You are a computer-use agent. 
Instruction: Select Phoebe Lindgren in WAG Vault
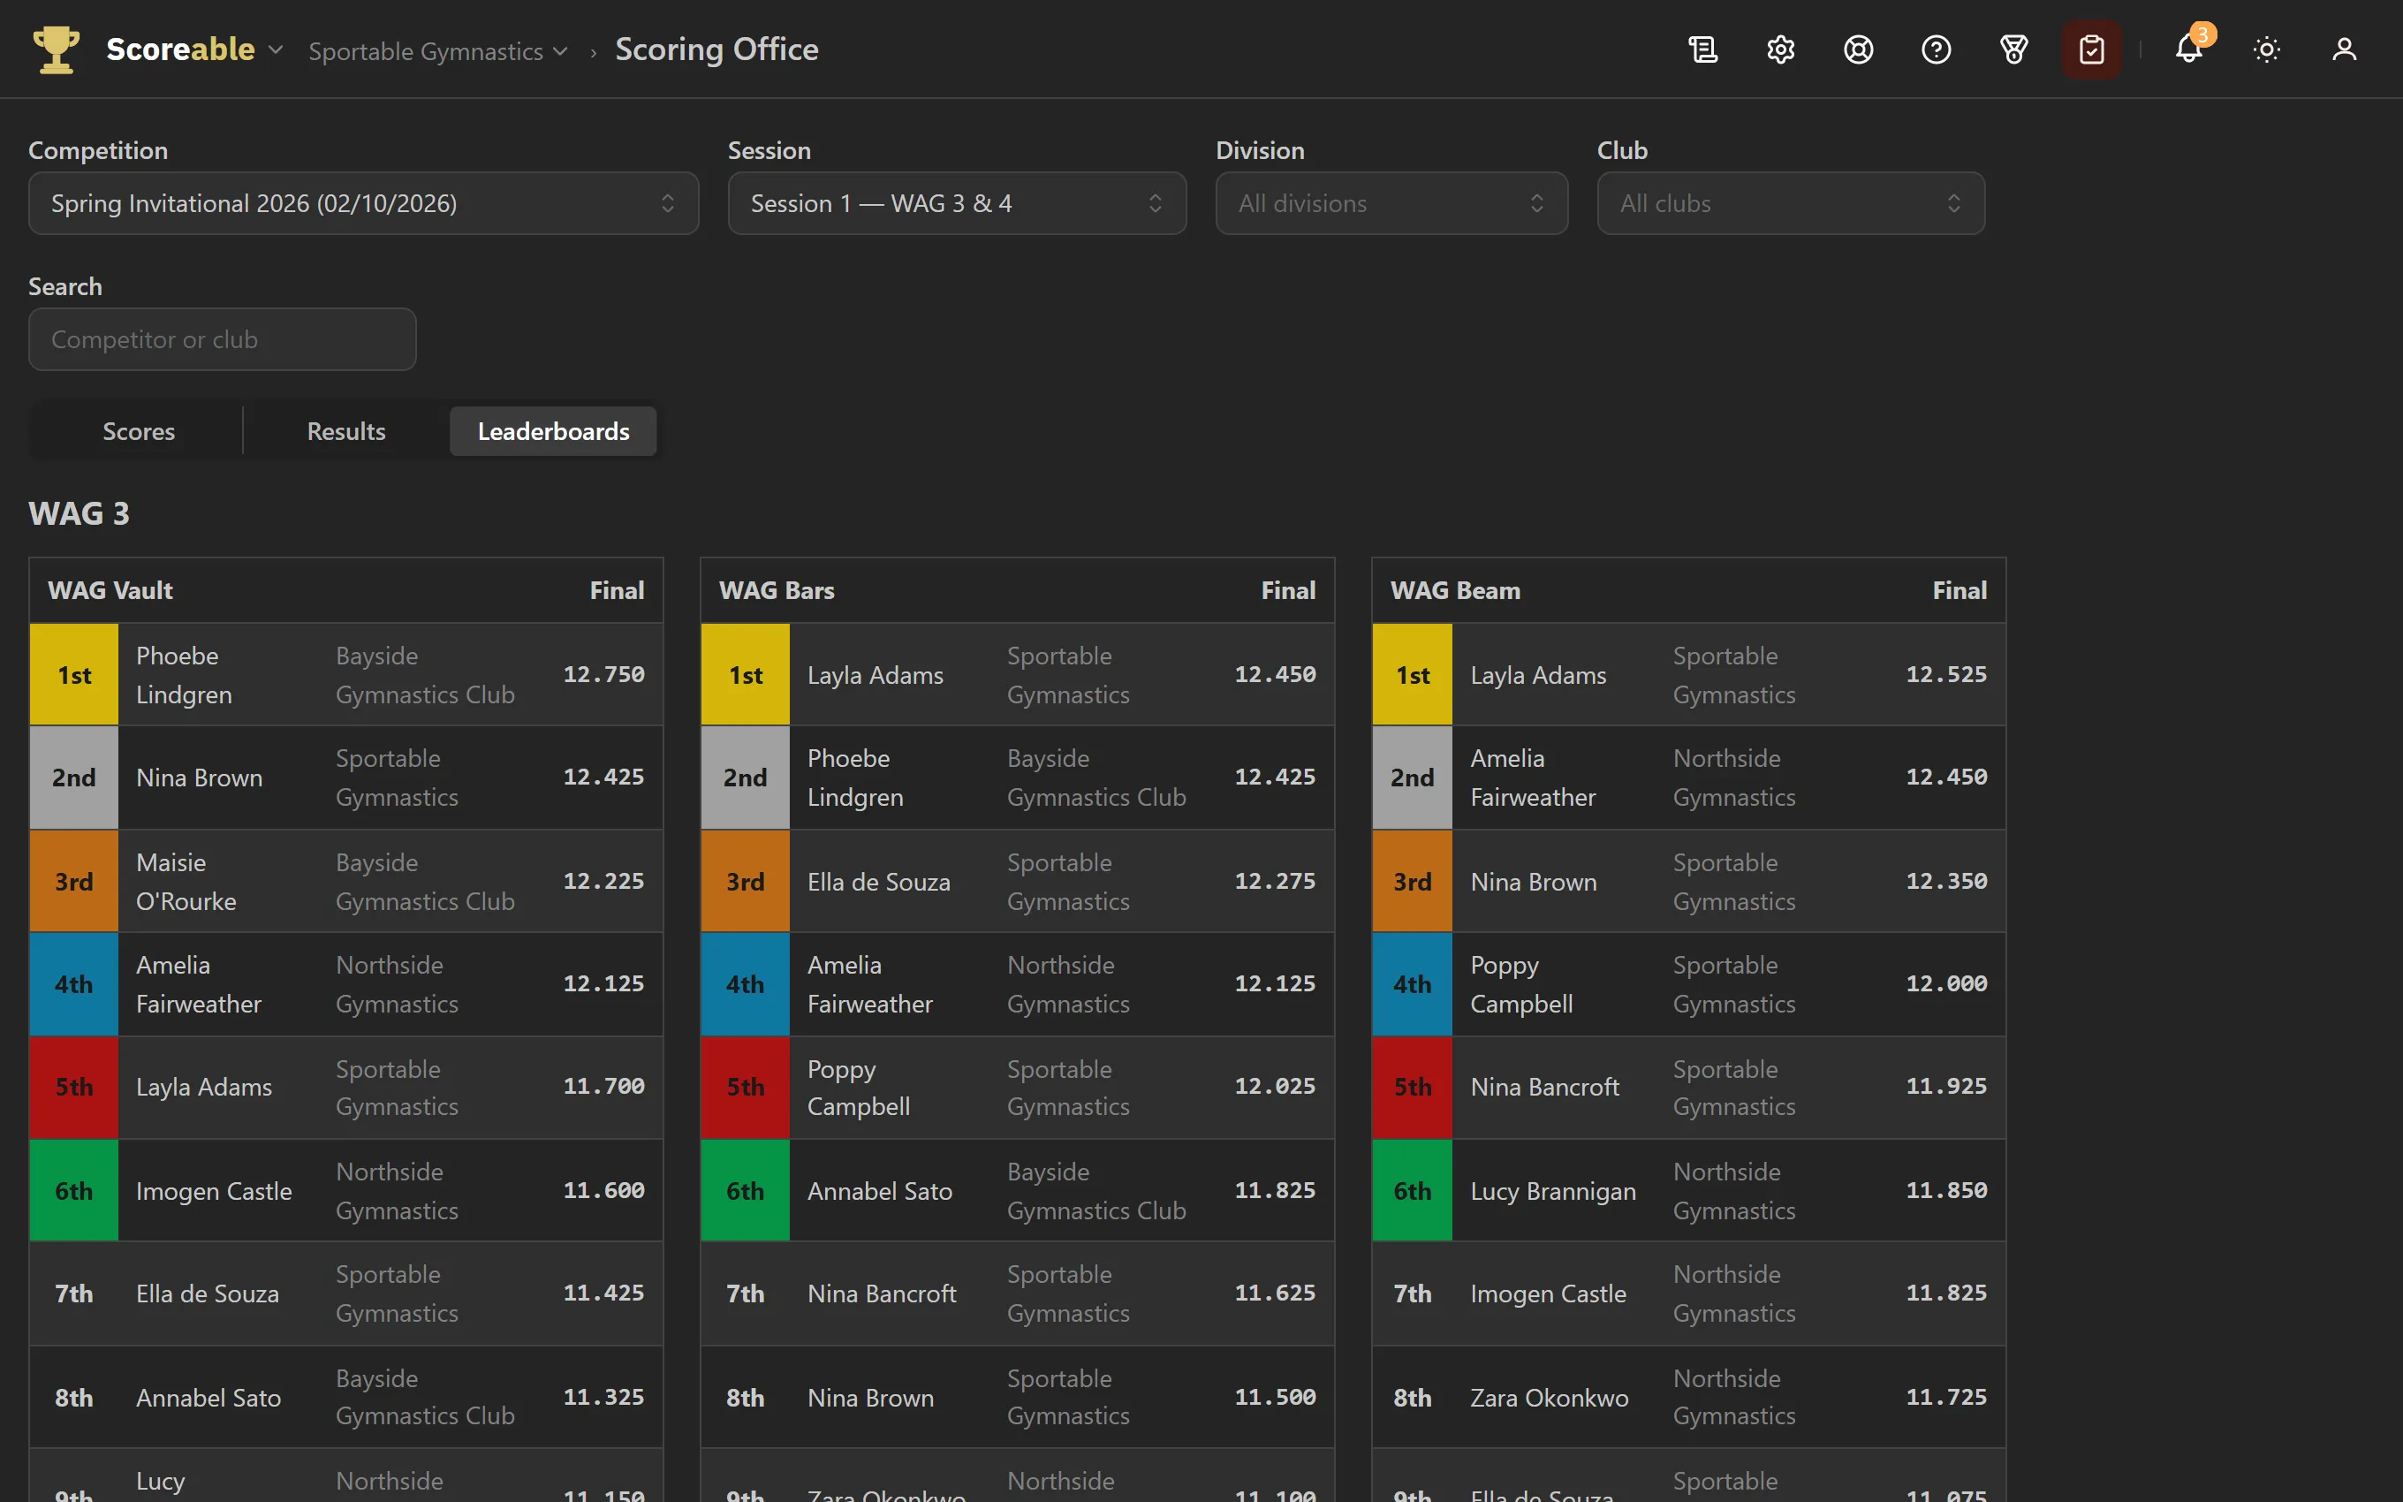(x=184, y=674)
